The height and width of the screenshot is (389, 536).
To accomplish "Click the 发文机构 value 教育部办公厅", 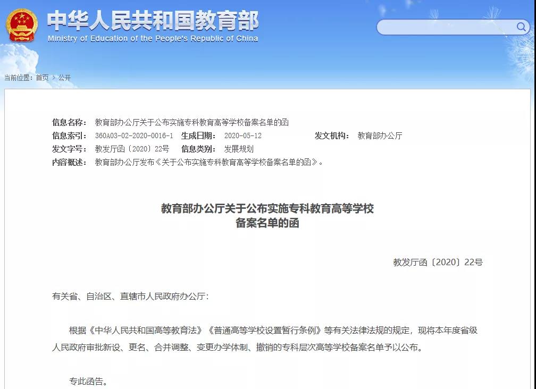I will click(x=379, y=135).
